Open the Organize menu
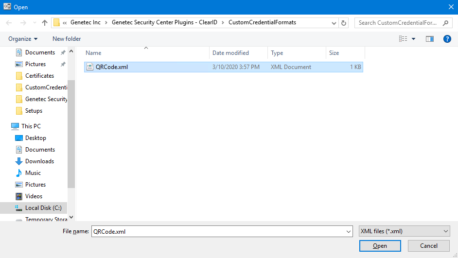 [23, 39]
